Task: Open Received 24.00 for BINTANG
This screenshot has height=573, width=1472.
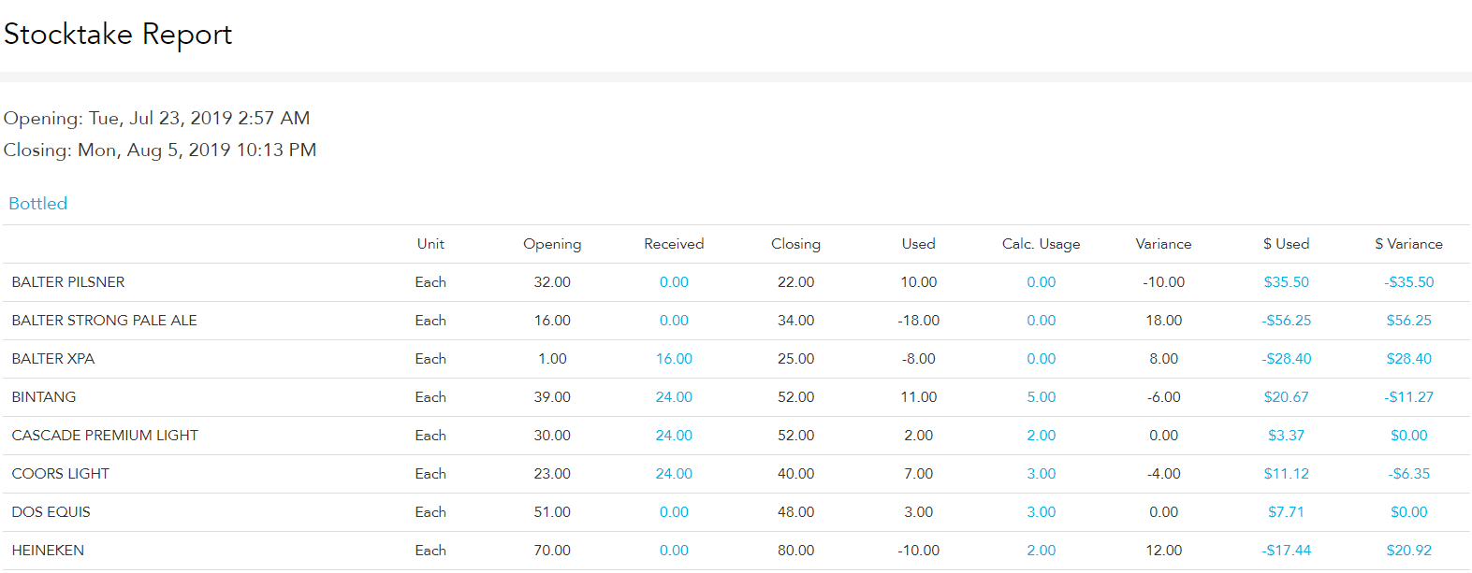Action: (x=674, y=397)
